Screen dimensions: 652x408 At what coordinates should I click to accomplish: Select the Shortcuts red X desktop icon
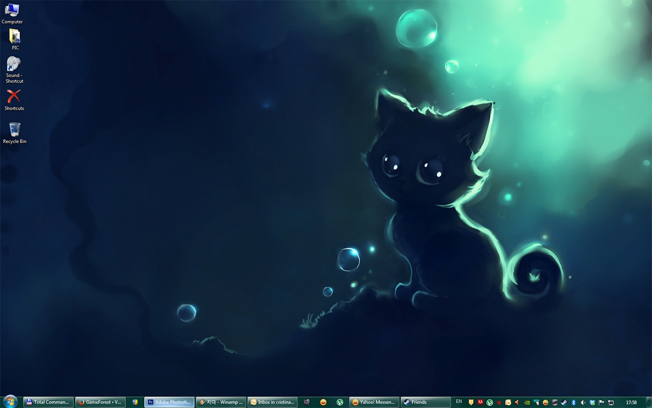point(14,100)
